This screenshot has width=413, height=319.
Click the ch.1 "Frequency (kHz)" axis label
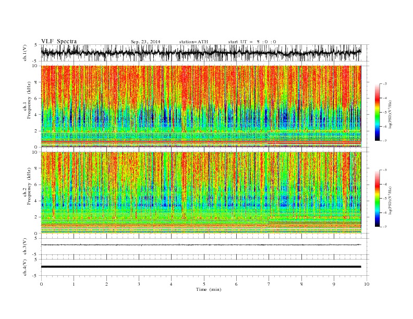[x=29, y=100]
